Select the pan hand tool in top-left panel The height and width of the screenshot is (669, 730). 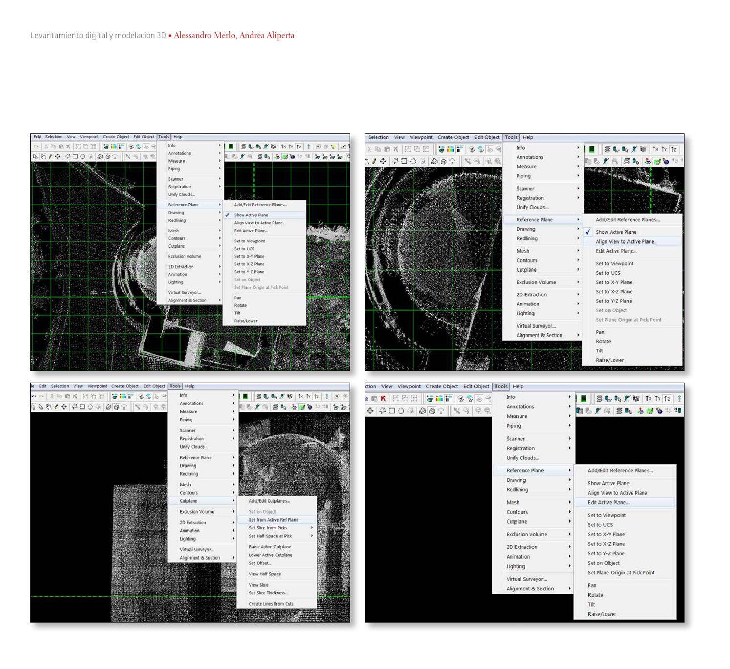click(x=43, y=157)
